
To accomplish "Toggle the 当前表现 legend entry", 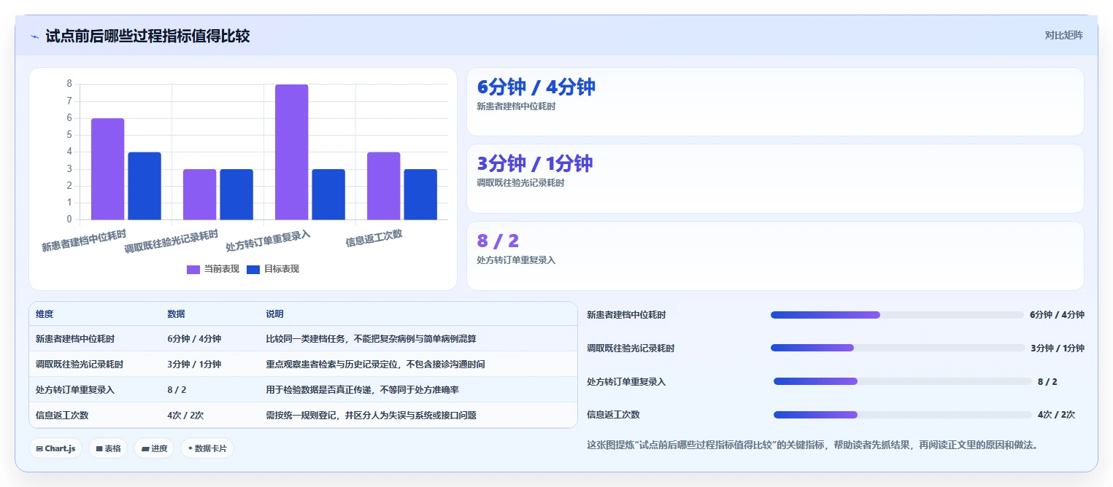I will 213,269.
